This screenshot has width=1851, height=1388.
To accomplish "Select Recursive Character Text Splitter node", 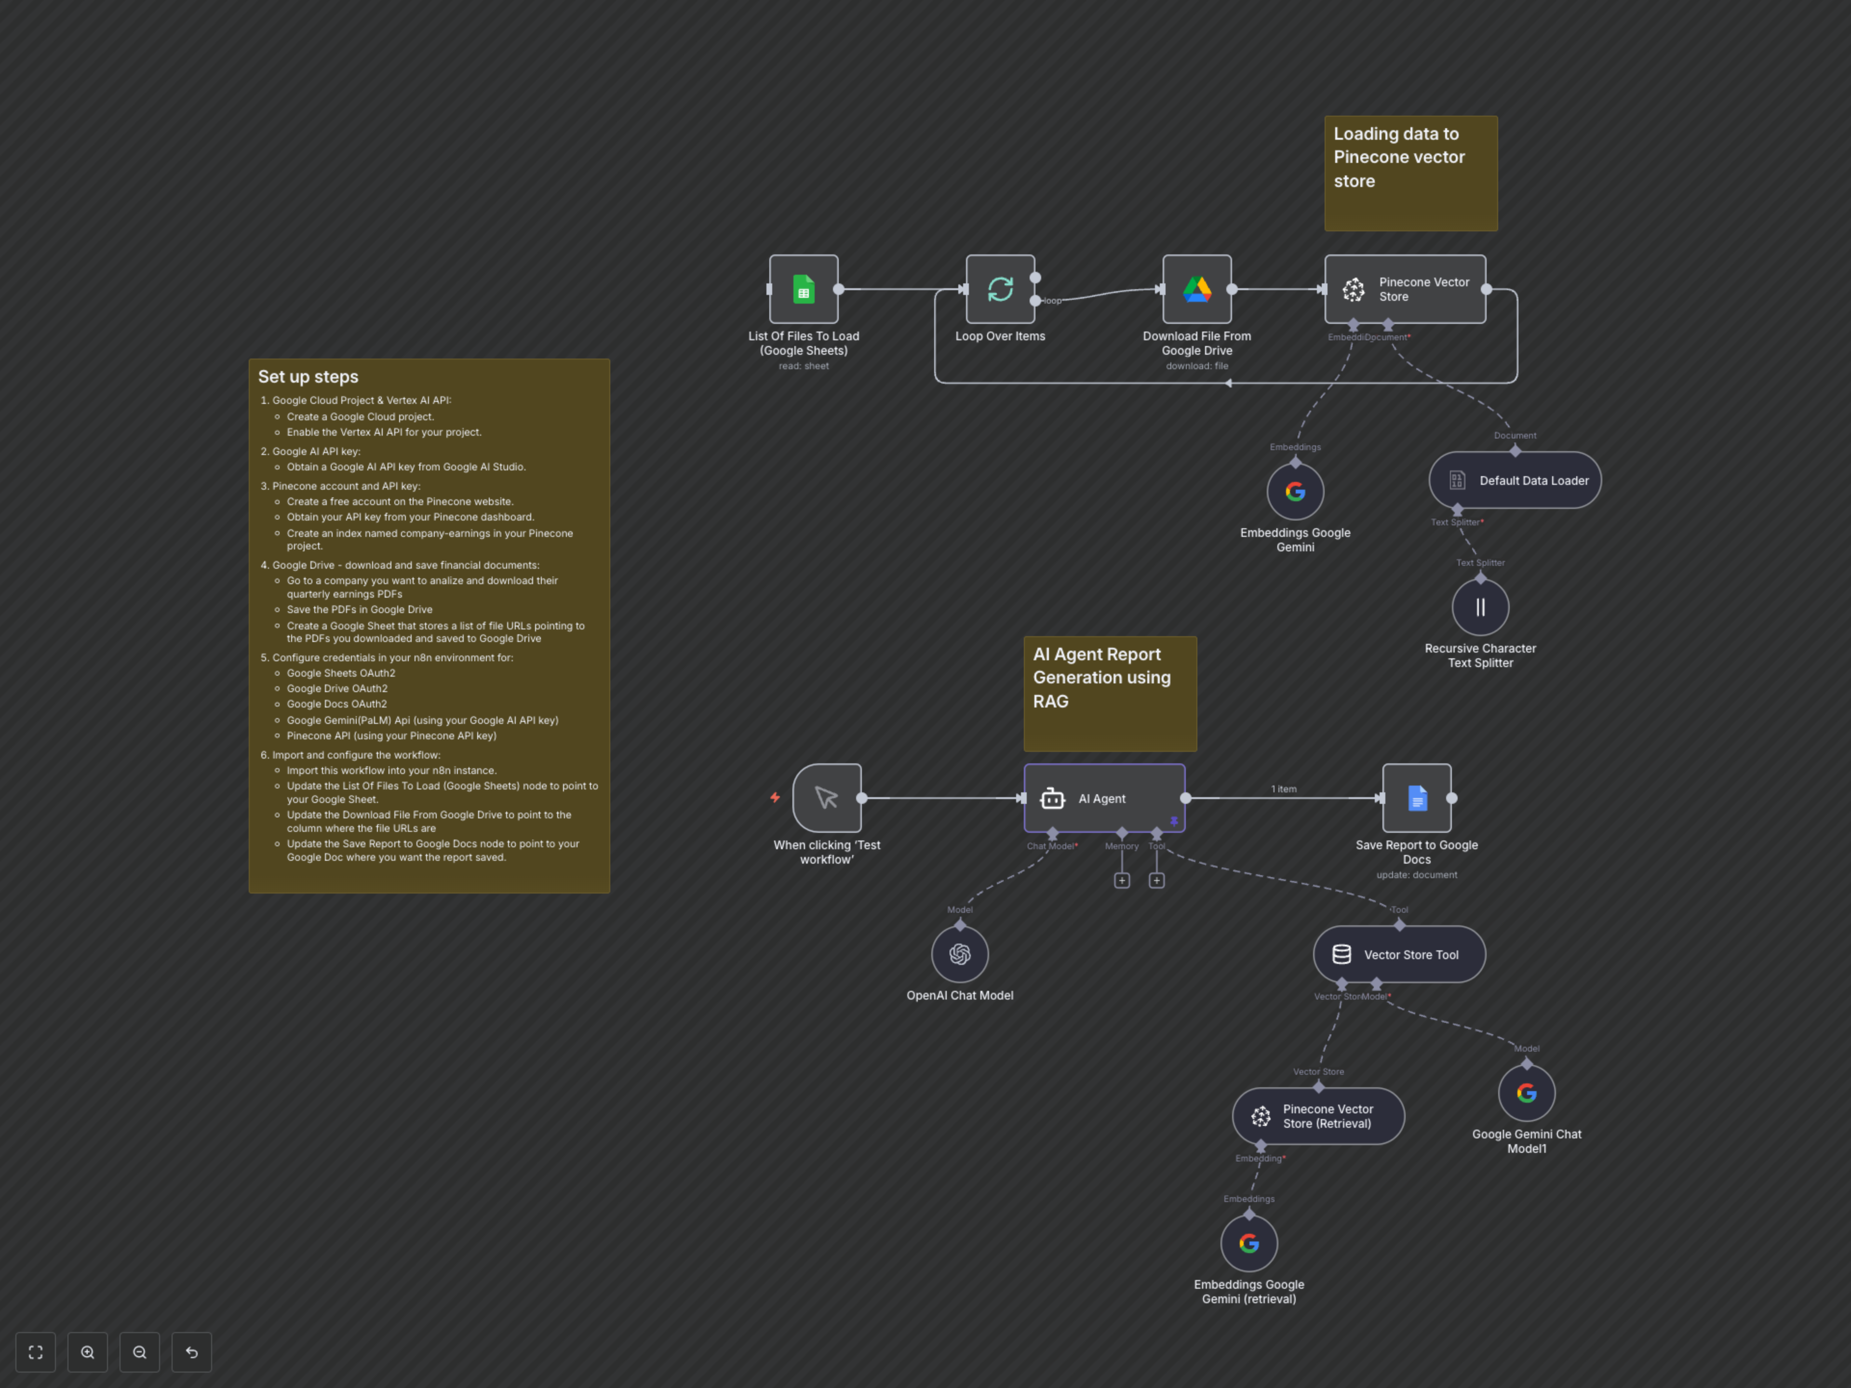I will [1480, 607].
